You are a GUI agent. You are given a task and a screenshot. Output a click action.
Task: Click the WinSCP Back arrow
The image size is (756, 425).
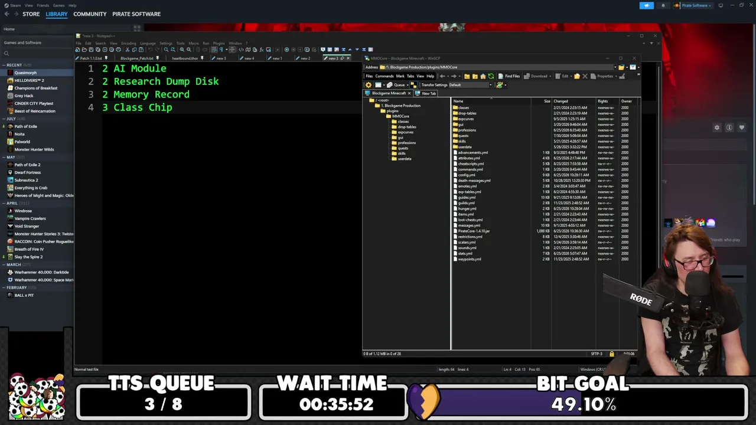coord(442,76)
